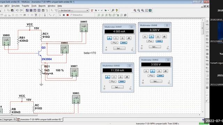Image resolution: width=223 pixels, height=125 pixels.
Task: Click the Redo toolbar icon
Action: click(21, 10)
